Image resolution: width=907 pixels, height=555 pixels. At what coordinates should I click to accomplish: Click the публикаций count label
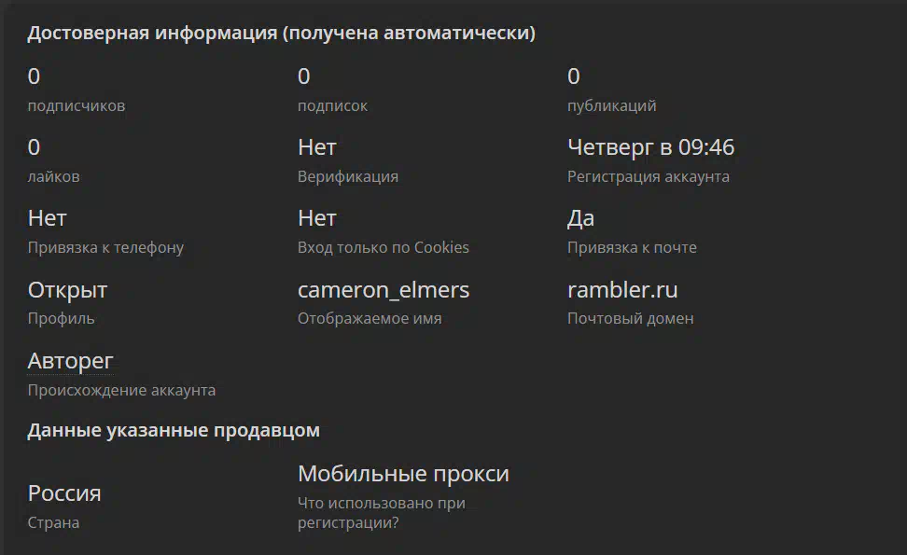611,105
